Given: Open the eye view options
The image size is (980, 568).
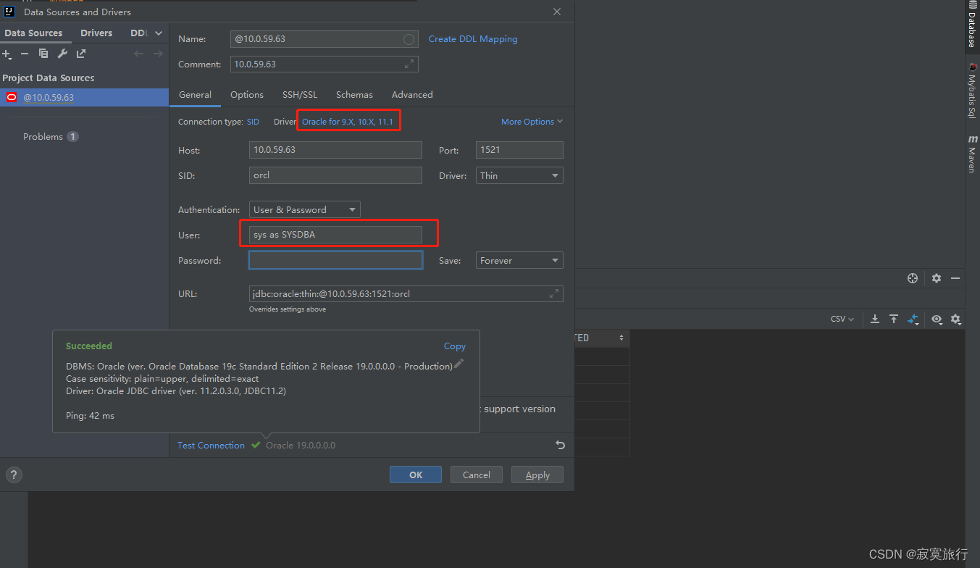Looking at the screenshot, I should click(x=937, y=319).
